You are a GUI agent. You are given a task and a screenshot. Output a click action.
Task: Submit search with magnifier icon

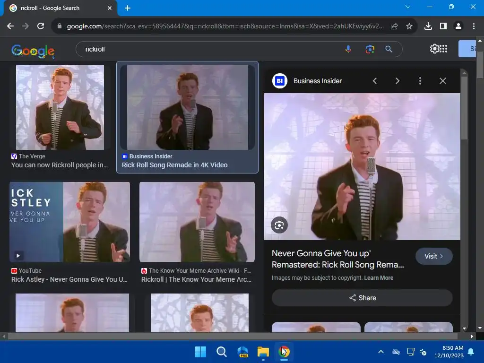click(389, 49)
